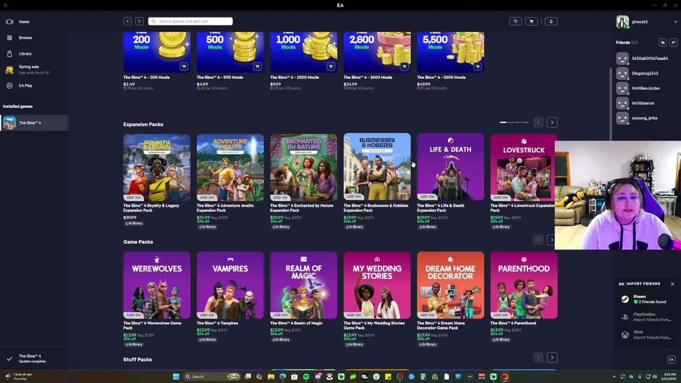
Task: Open the notifications bell
Action: (551, 21)
